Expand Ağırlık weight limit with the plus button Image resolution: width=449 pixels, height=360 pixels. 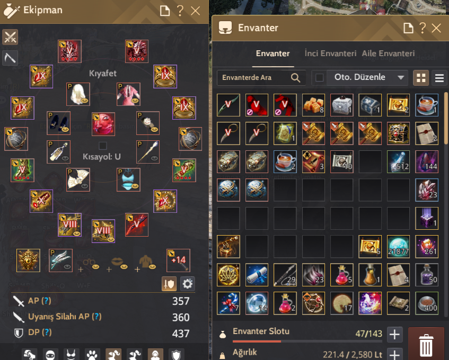coord(394,354)
